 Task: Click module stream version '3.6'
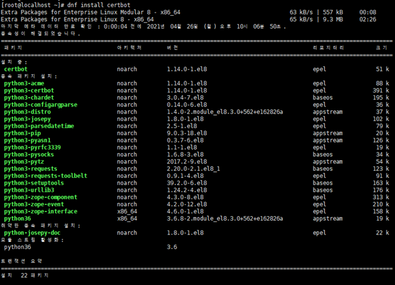172,247
